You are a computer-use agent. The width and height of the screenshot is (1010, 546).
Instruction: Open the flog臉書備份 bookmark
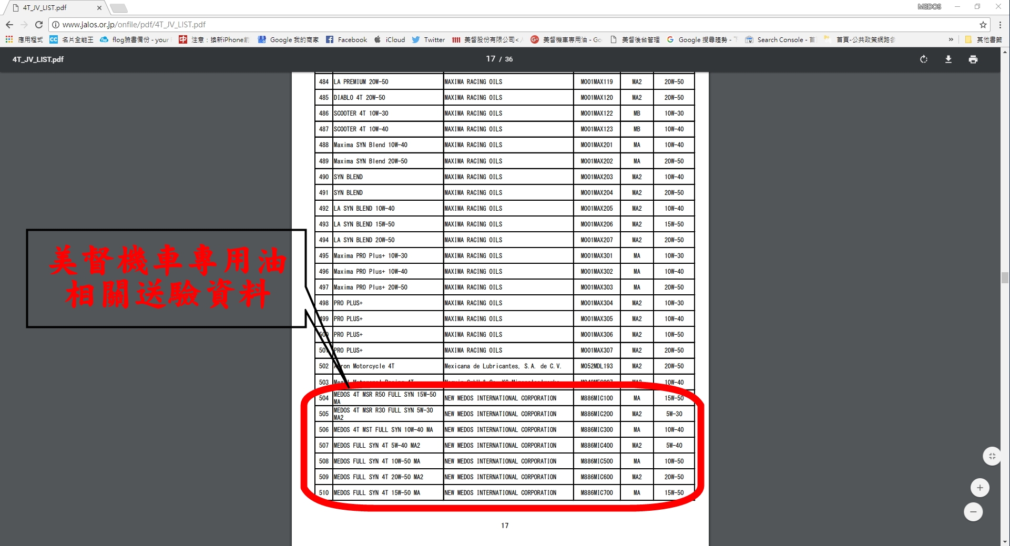tap(136, 39)
